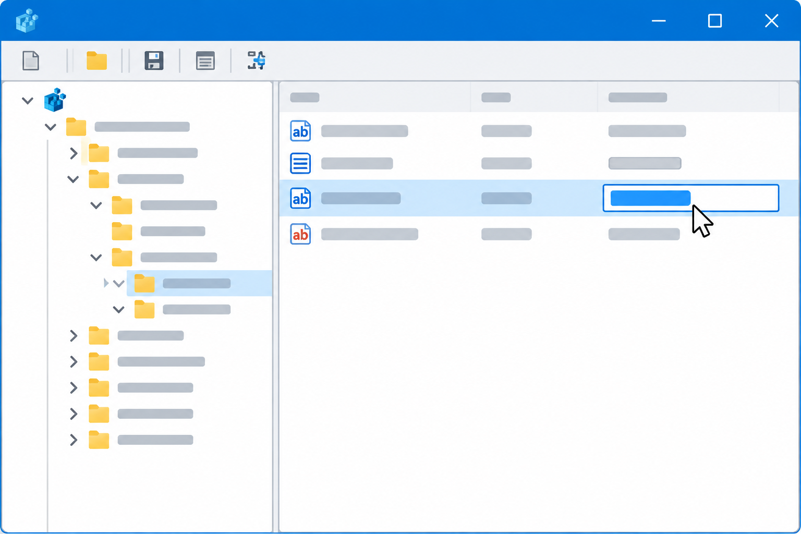Click the "ab" icon in the highlighted row
801x534 pixels.
click(300, 198)
